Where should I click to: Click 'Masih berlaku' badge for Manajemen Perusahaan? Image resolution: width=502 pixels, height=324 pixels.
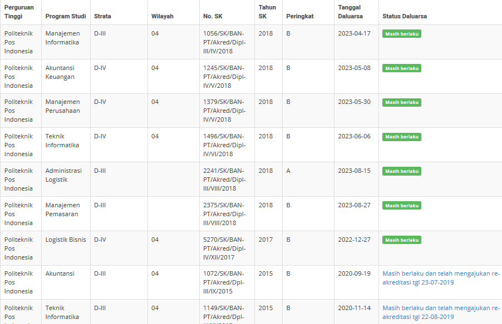click(x=401, y=103)
